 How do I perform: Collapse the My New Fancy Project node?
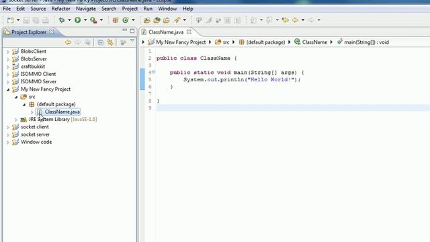(x=8, y=89)
